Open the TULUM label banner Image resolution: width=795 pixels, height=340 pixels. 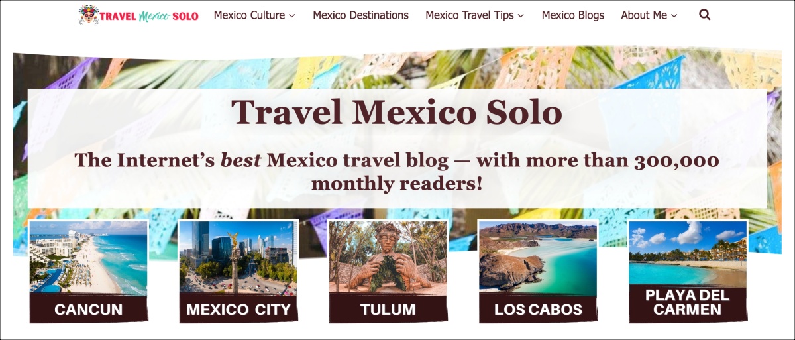[x=388, y=309]
